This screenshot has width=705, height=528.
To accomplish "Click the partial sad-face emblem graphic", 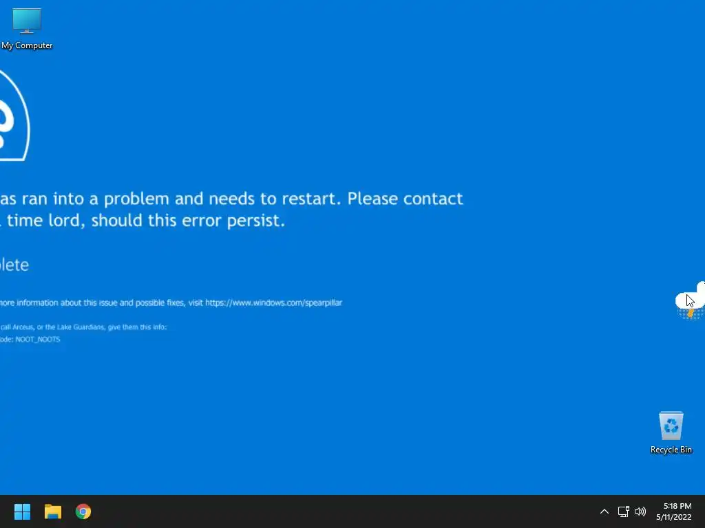I will point(15,115).
